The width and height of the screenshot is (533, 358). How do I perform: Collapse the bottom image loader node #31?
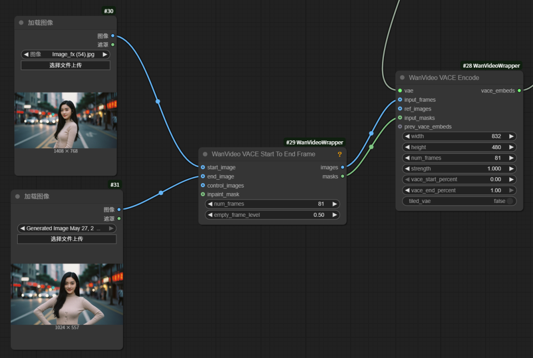click(x=18, y=197)
